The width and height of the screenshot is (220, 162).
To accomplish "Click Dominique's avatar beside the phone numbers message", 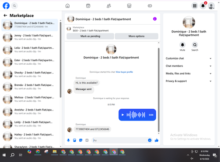I will click(70, 129).
